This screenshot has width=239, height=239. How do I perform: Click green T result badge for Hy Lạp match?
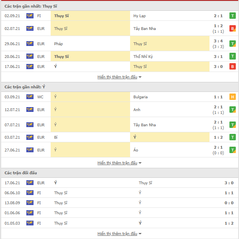233,16
